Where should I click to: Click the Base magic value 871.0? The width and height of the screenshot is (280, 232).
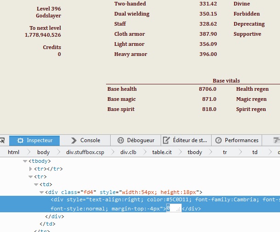coord(209,99)
